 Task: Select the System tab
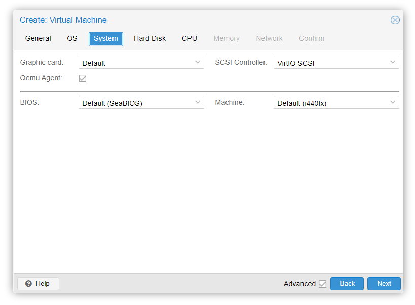[x=106, y=39]
